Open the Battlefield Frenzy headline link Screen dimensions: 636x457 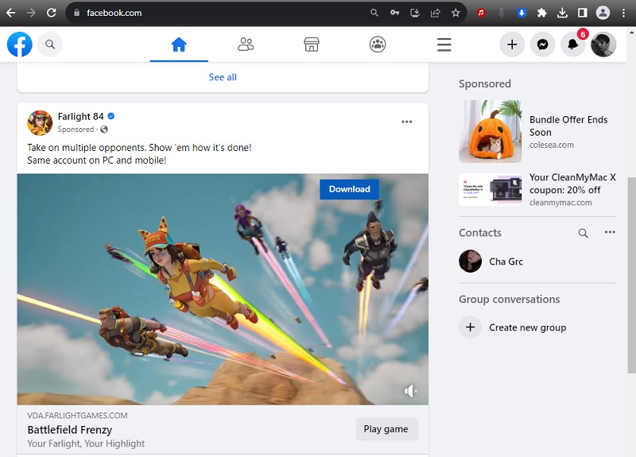70,429
